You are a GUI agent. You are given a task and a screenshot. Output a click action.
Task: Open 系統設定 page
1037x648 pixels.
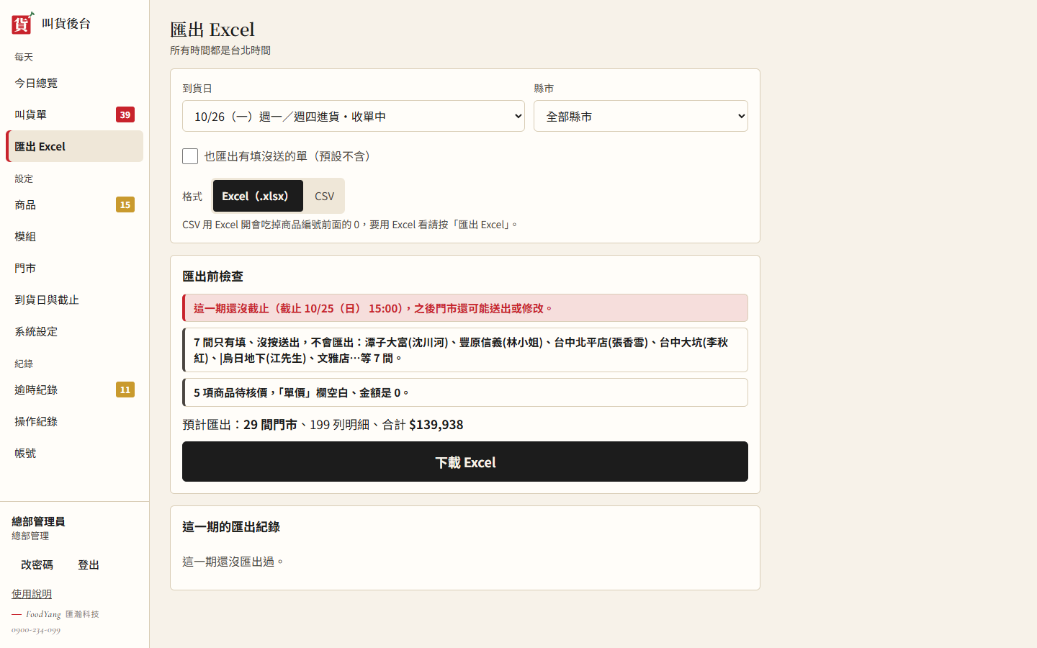(x=74, y=331)
